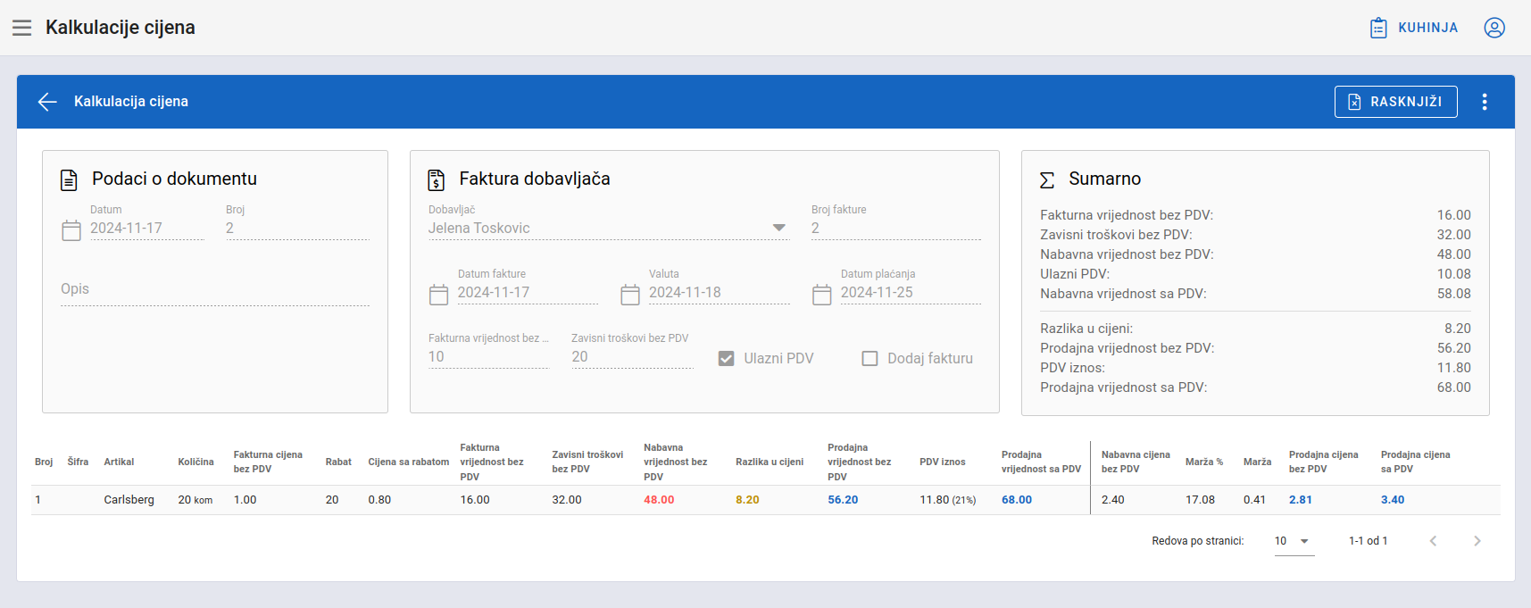Click the 3.40 Prodajna cijena sa PDV cell

pyautogui.click(x=1393, y=500)
